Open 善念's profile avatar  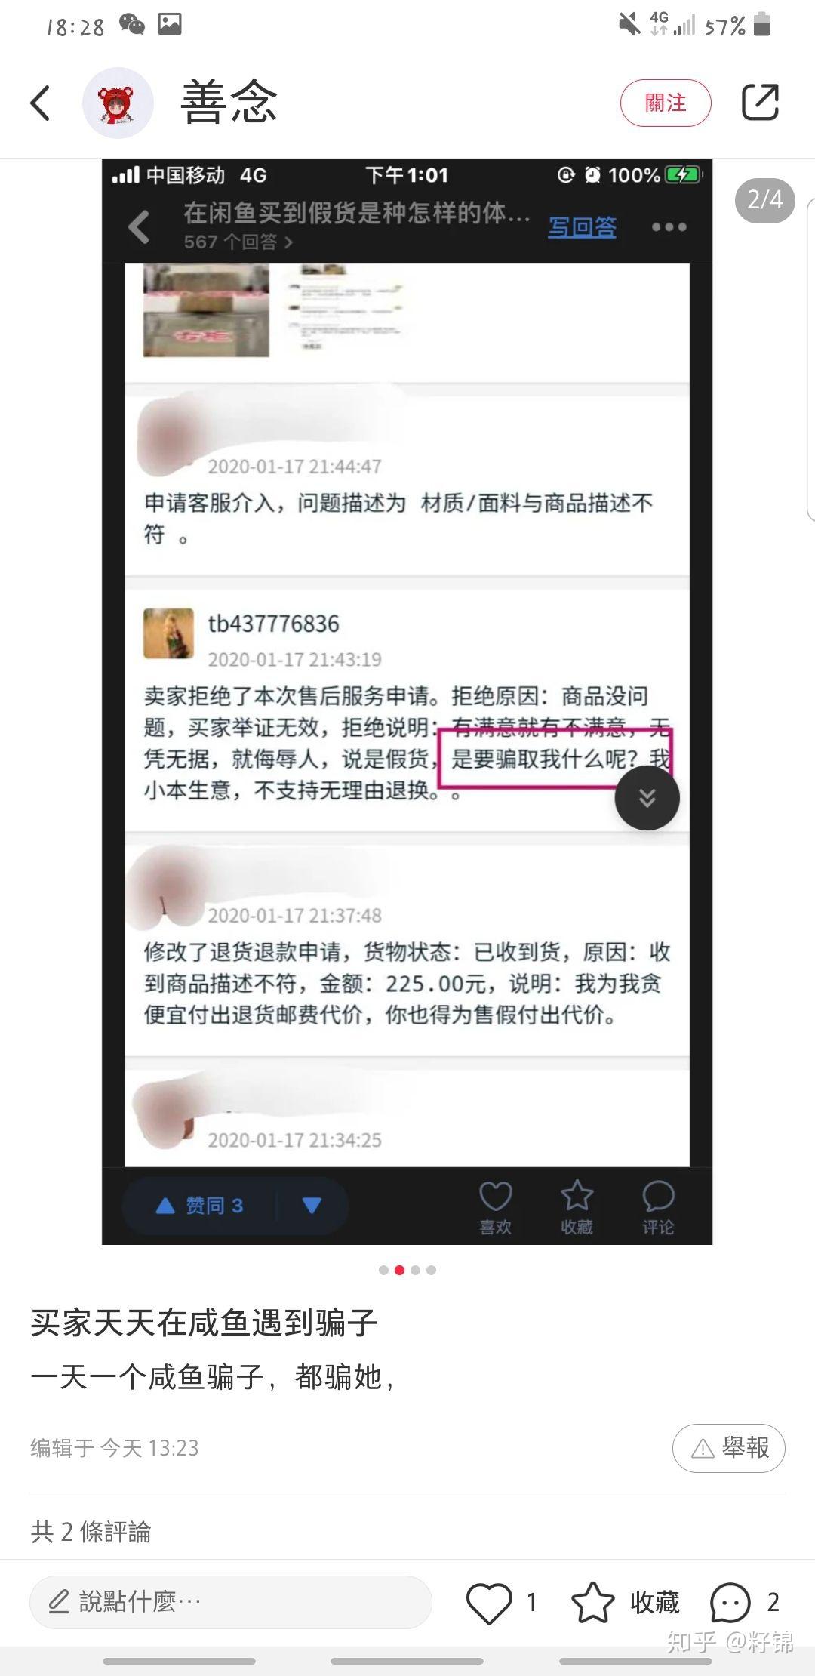coord(118,103)
